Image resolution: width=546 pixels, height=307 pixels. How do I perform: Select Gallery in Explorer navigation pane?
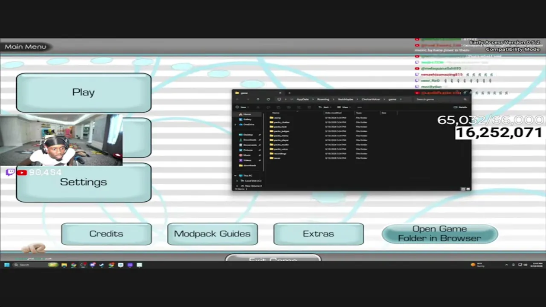point(247,119)
